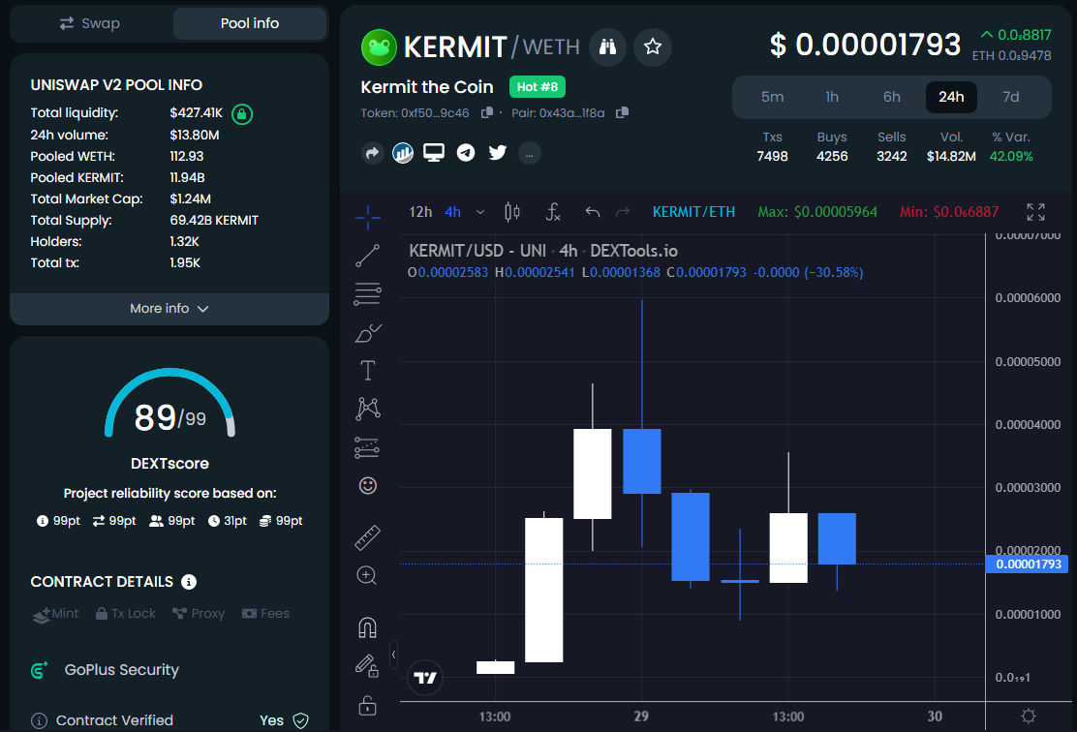The height and width of the screenshot is (732, 1077).
Task: Select the ruler measure tool
Action: click(367, 537)
